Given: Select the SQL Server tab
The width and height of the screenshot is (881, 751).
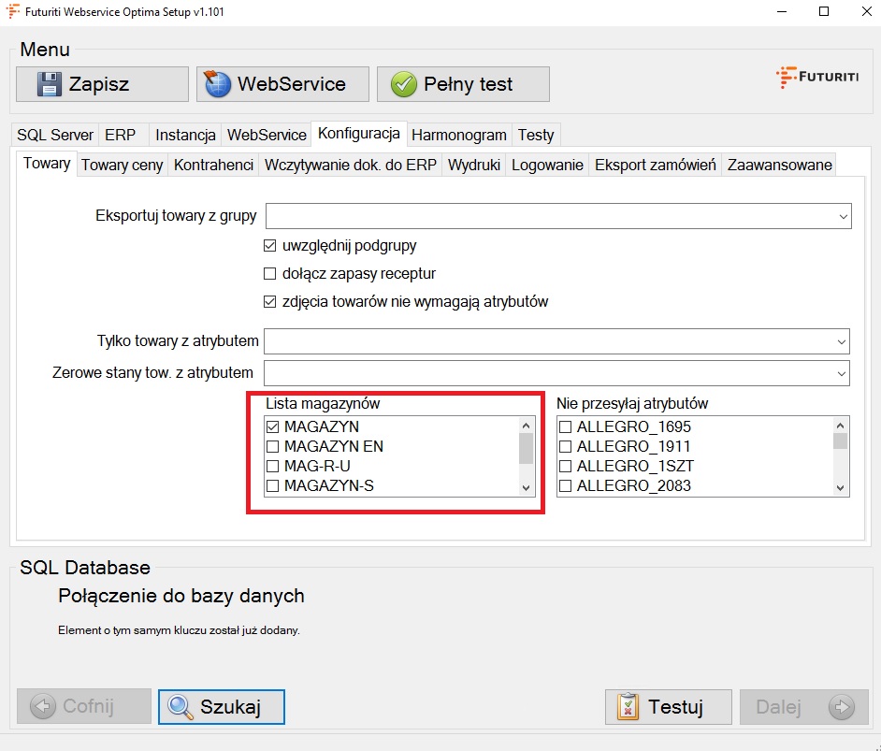Looking at the screenshot, I should [55, 135].
